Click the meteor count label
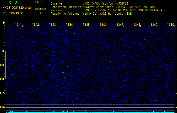 click(x=40, y=9)
